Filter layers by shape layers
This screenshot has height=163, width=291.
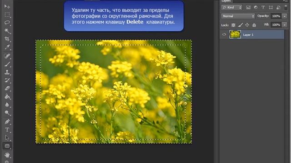(x=271, y=7)
